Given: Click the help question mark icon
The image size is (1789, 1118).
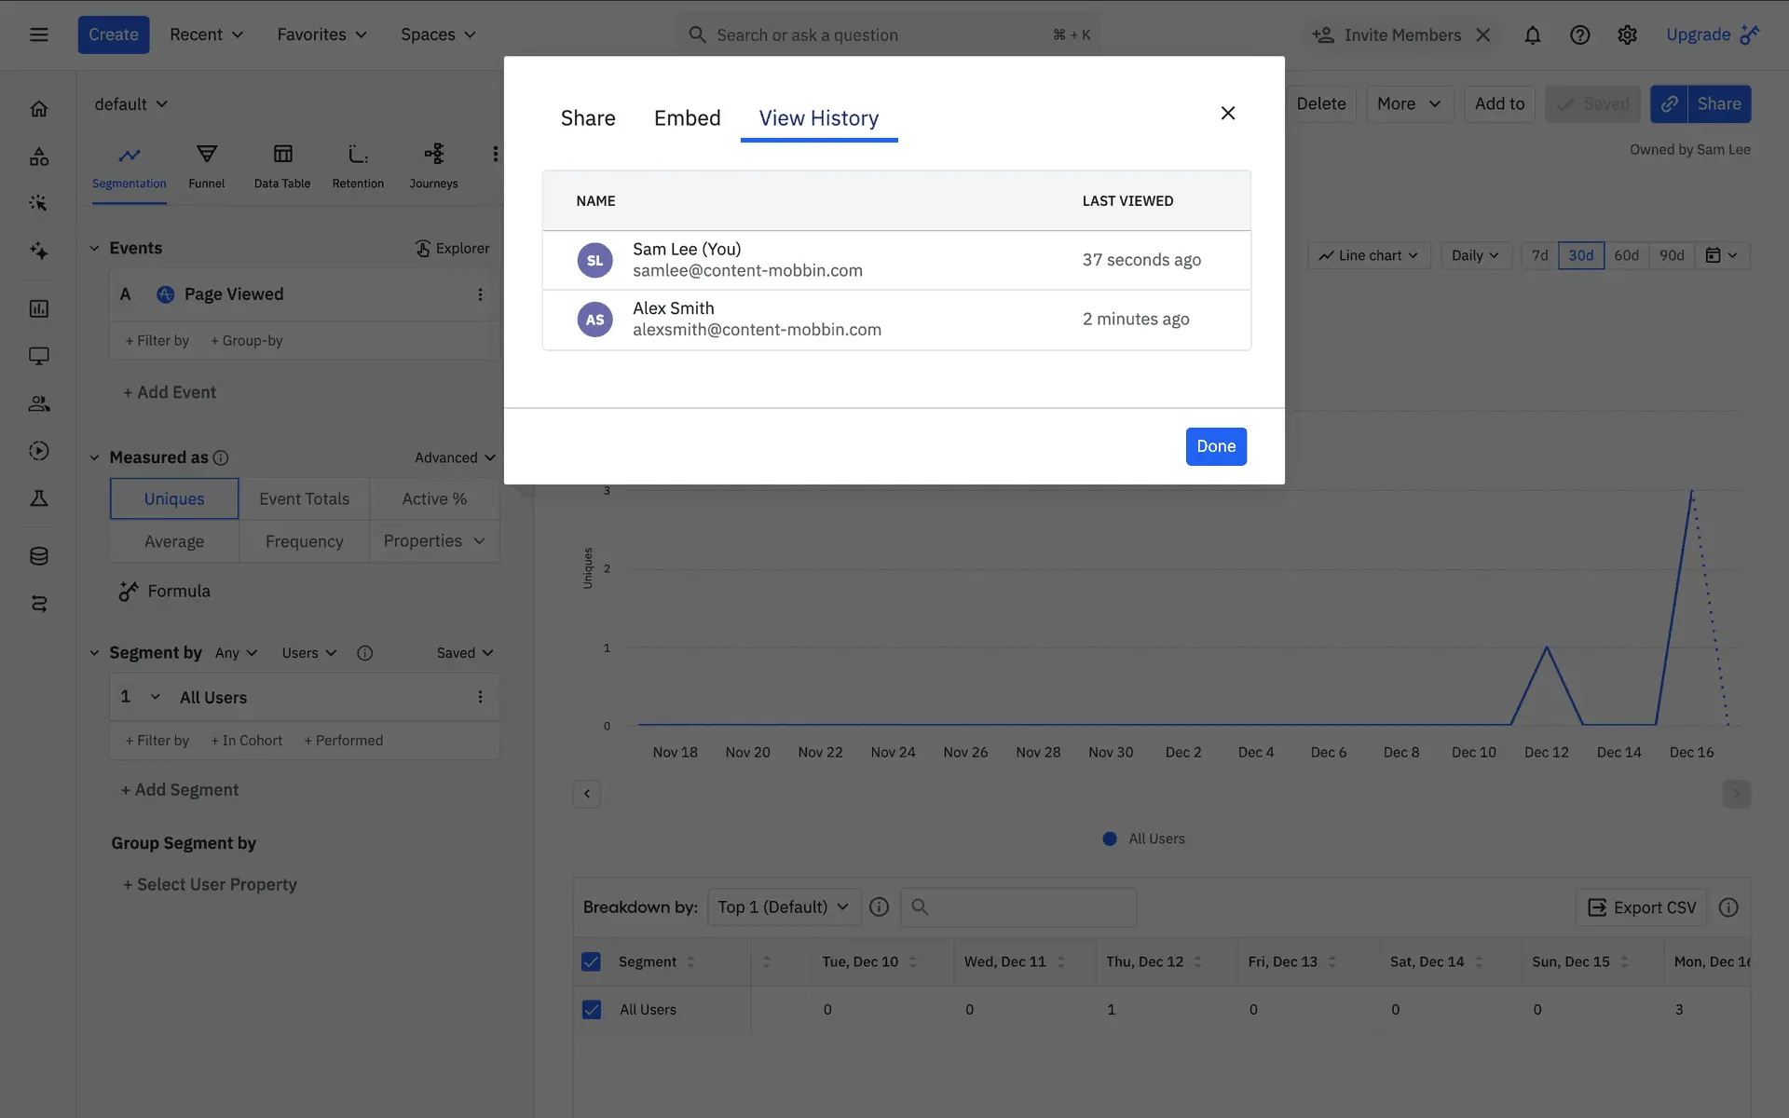Looking at the screenshot, I should (1579, 35).
